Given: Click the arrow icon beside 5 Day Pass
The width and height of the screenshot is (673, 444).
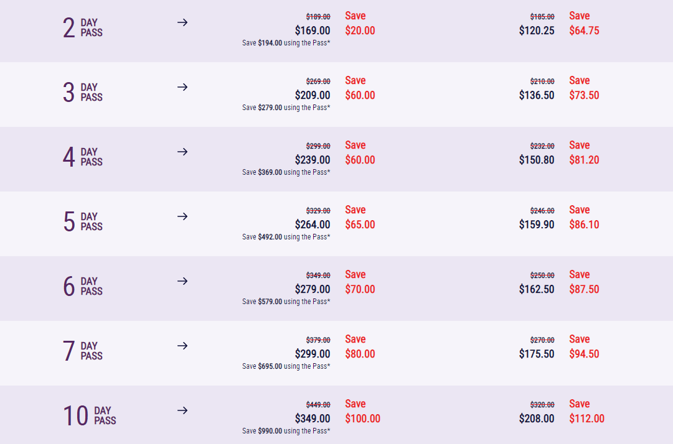Looking at the screenshot, I should [x=182, y=216].
